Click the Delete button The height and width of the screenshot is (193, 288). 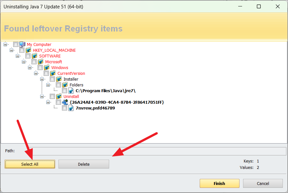(84, 164)
